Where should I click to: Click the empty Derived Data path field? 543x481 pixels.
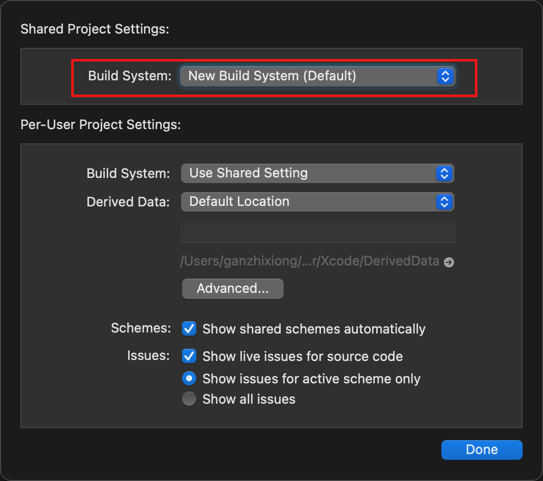[x=318, y=233]
